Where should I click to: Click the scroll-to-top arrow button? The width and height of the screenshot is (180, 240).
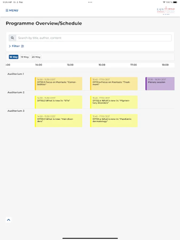click(x=9, y=219)
